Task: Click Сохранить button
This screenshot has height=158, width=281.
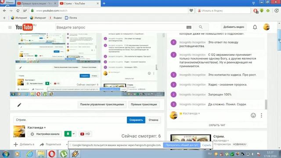Action: coord(136,120)
